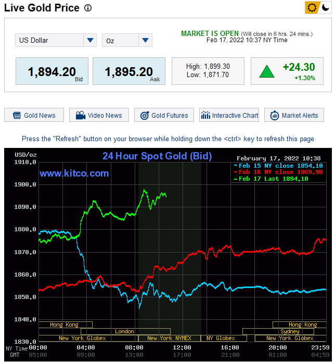Open the US Dollar currency dropdown

(x=56, y=40)
